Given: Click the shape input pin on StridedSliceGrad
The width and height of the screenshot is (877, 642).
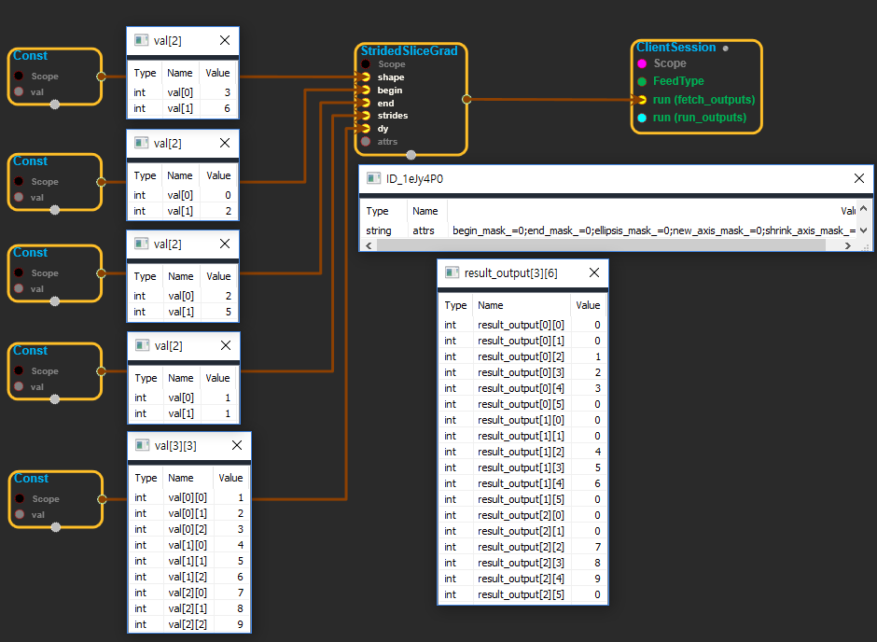Looking at the screenshot, I should point(366,77).
